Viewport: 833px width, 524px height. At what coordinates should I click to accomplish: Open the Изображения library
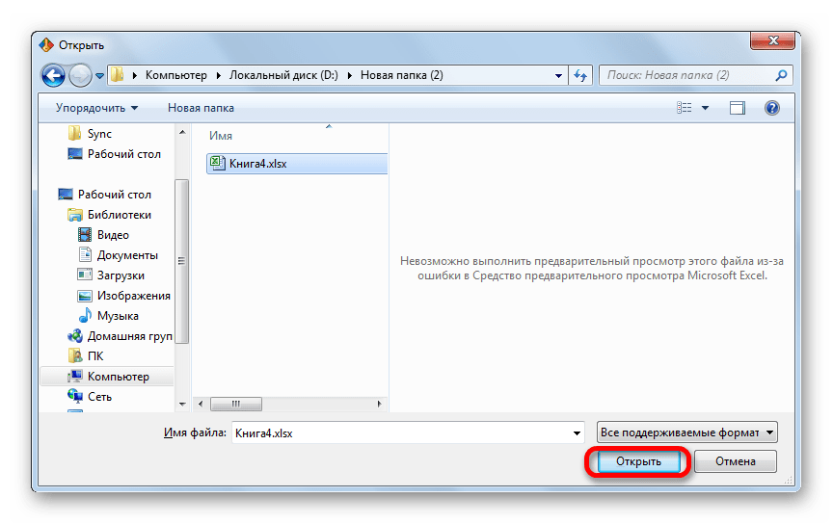tap(133, 296)
